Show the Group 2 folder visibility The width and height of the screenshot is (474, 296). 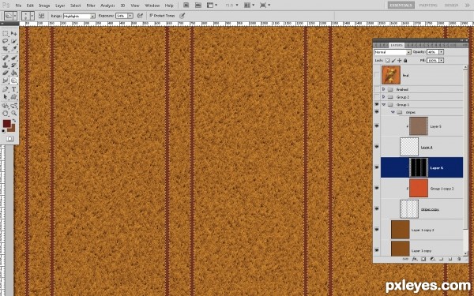[377, 96]
